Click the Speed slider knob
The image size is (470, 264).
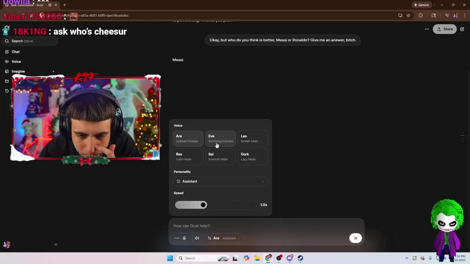tap(203, 205)
